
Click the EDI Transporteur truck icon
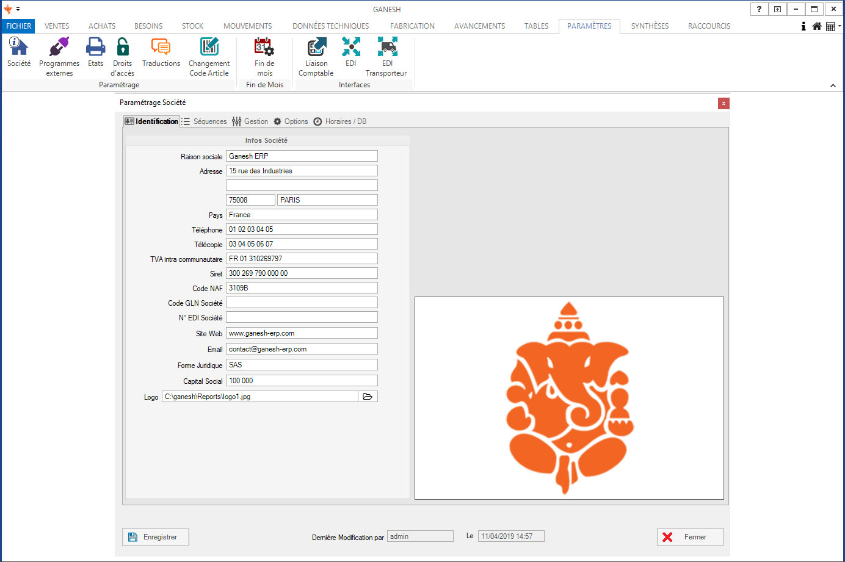[x=387, y=48]
